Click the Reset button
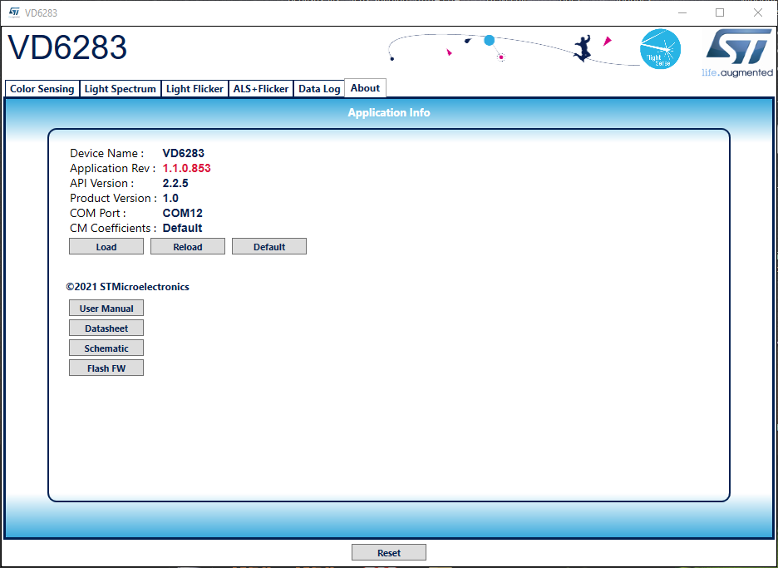The height and width of the screenshot is (568, 778). click(389, 552)
